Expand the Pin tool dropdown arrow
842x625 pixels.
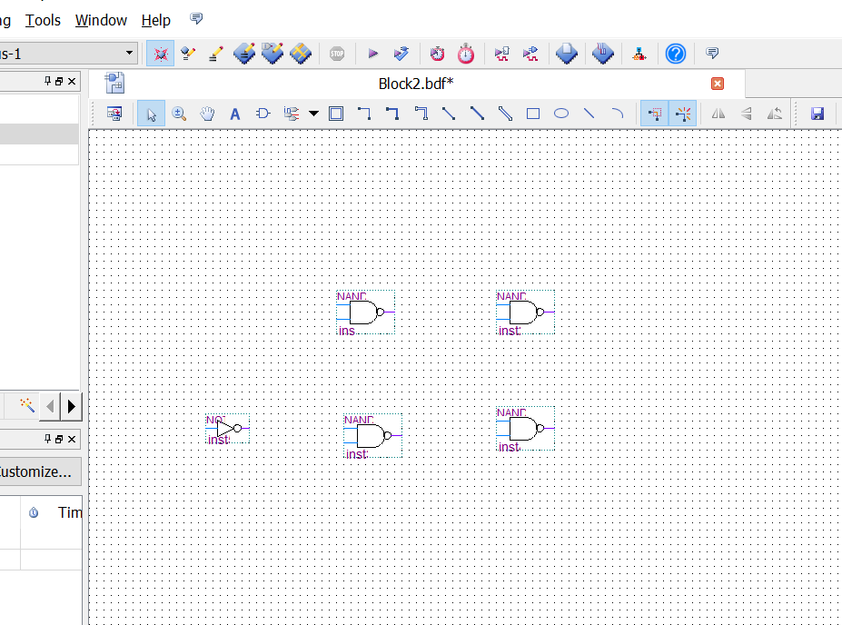(x=313, y=114)
